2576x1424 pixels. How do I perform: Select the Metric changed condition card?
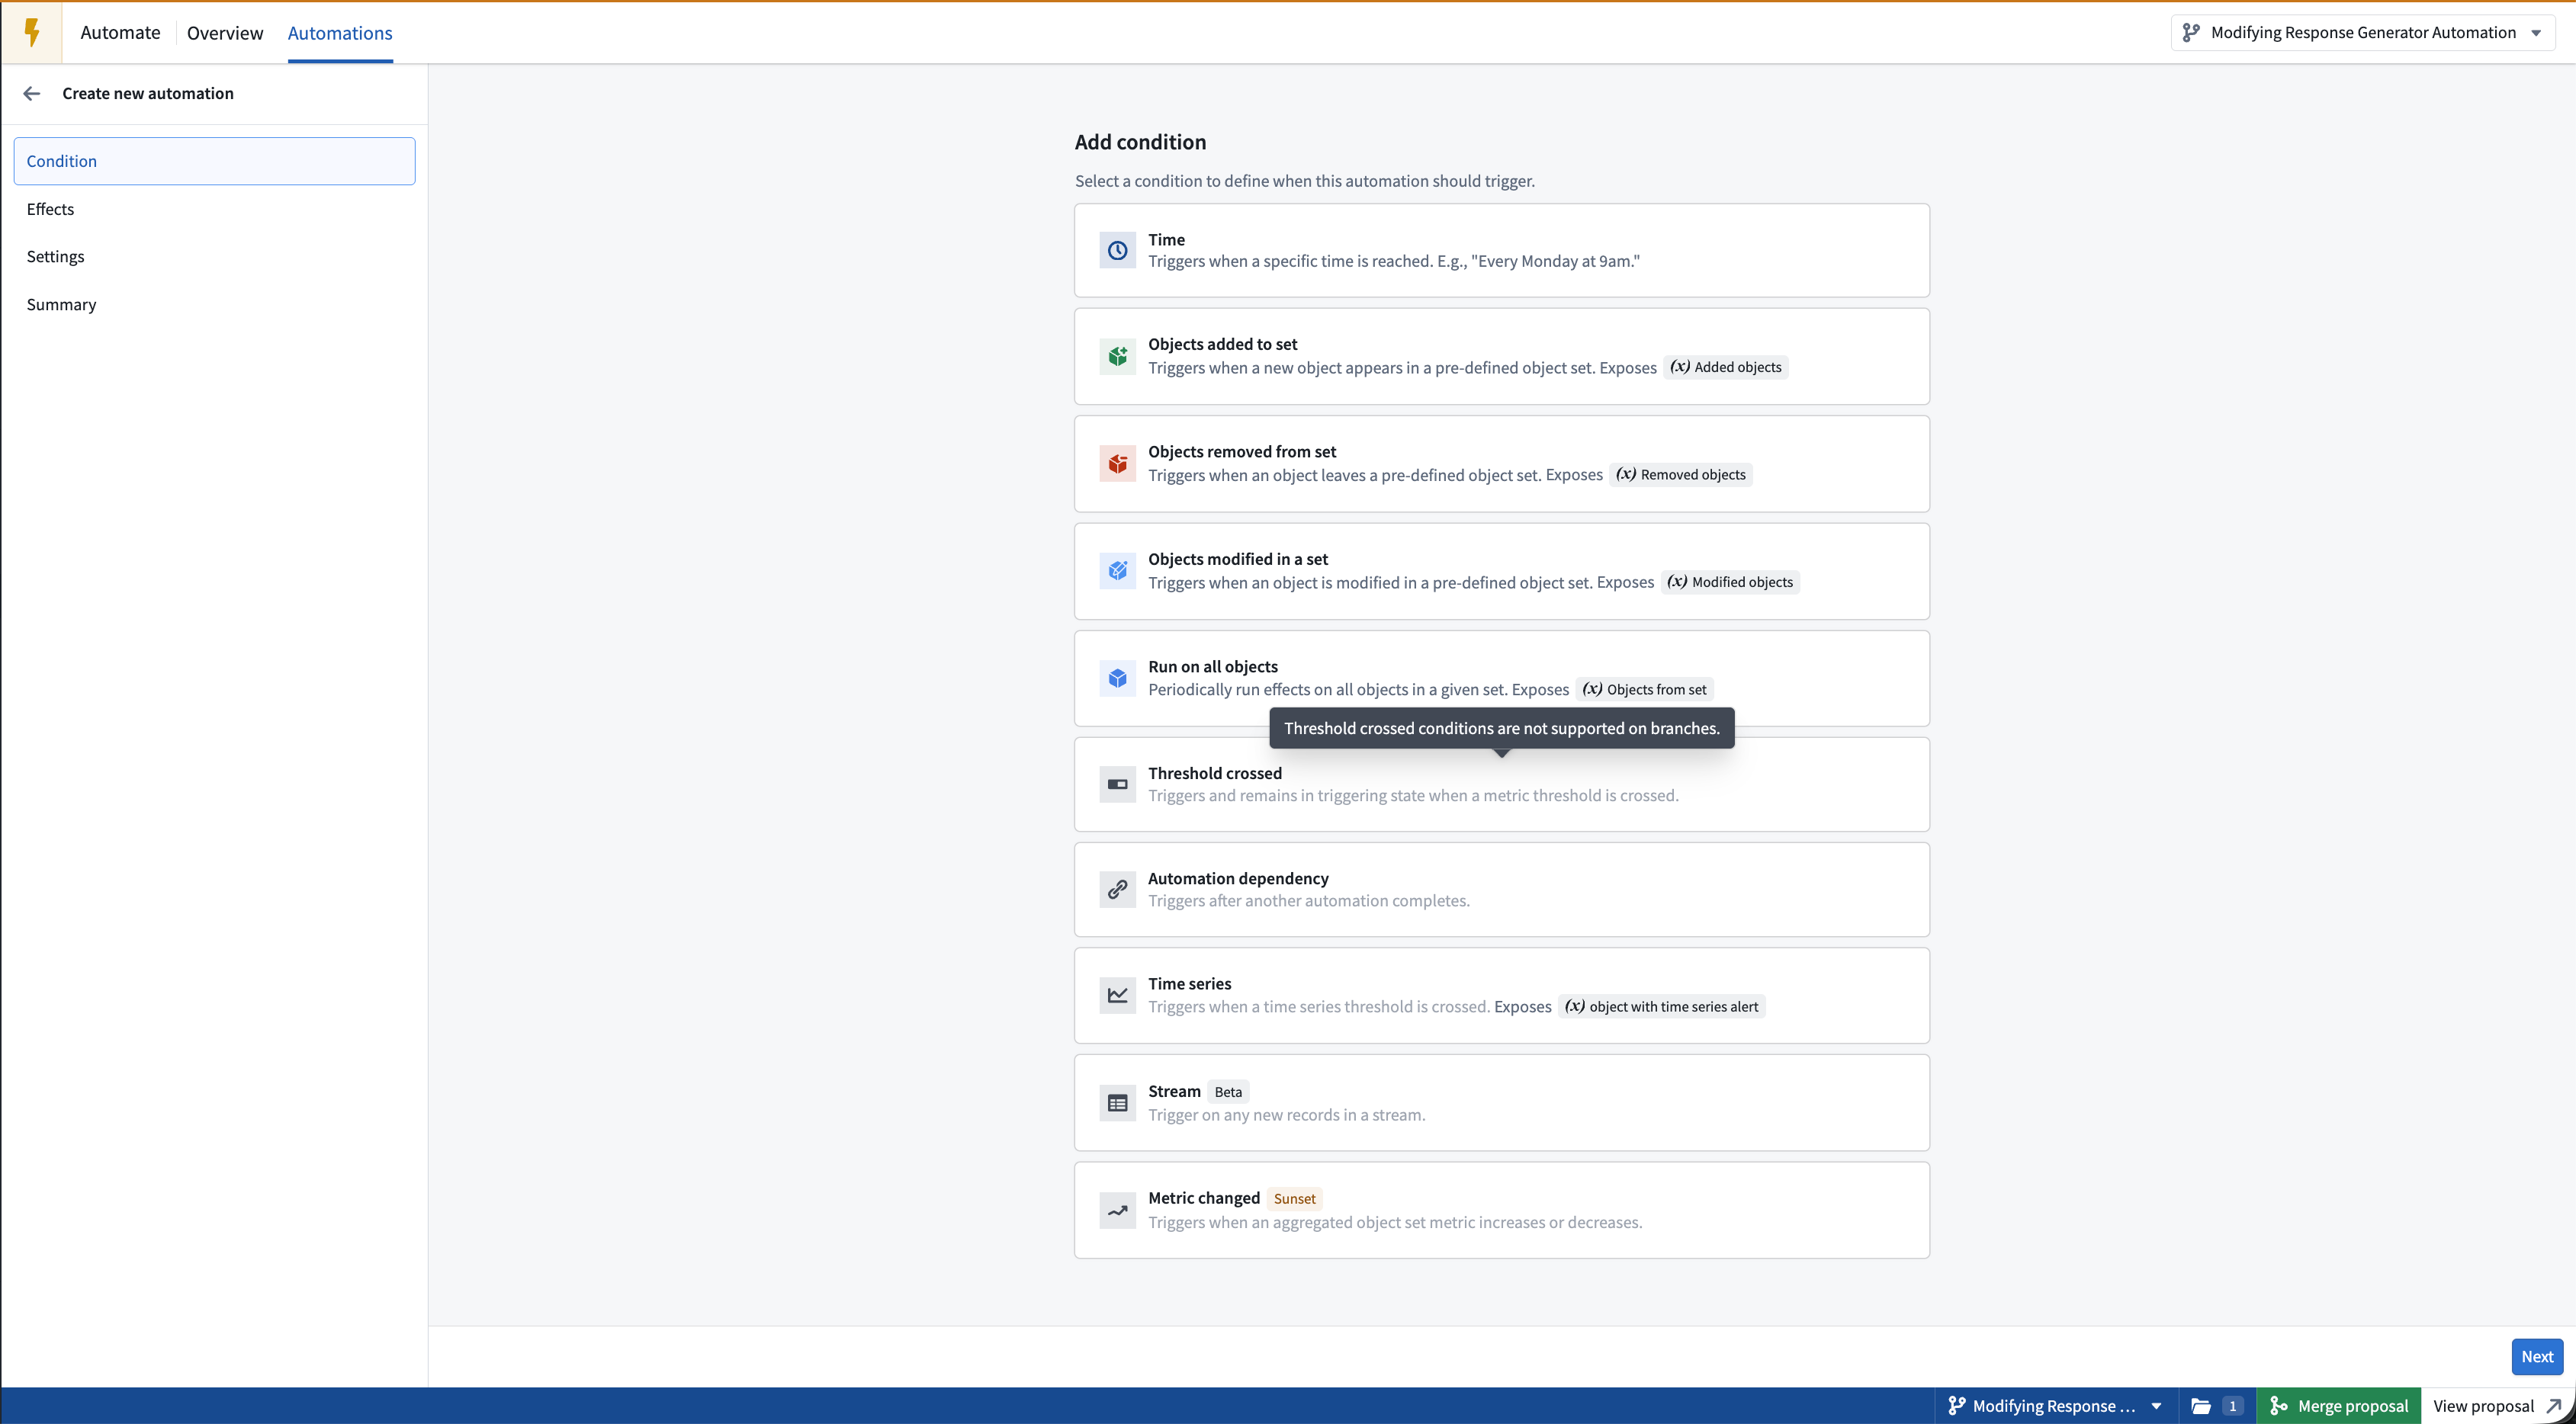click(x=1502, y=1210)
